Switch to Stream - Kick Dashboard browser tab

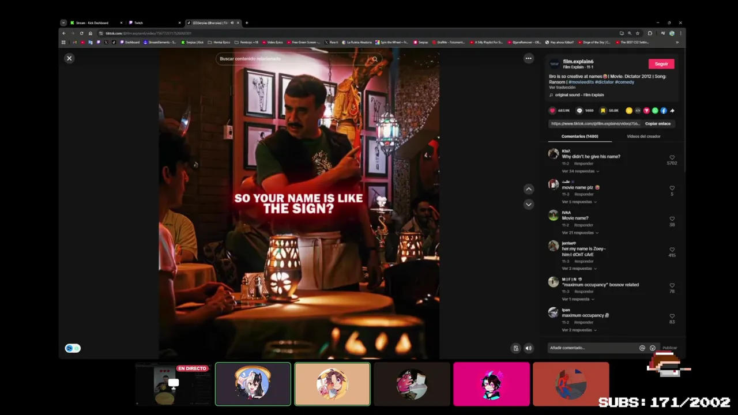coord(96,23)
